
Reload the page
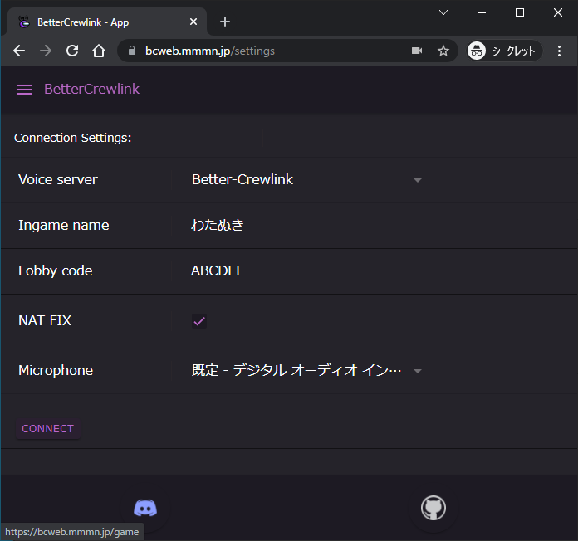pyautogui.click(x=72, y=51)
